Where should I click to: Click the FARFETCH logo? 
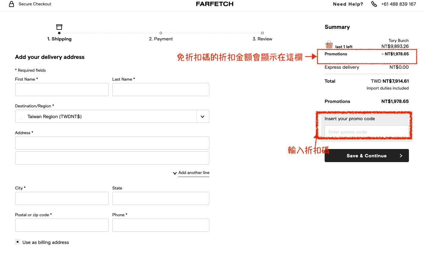[x=214, y=4]
